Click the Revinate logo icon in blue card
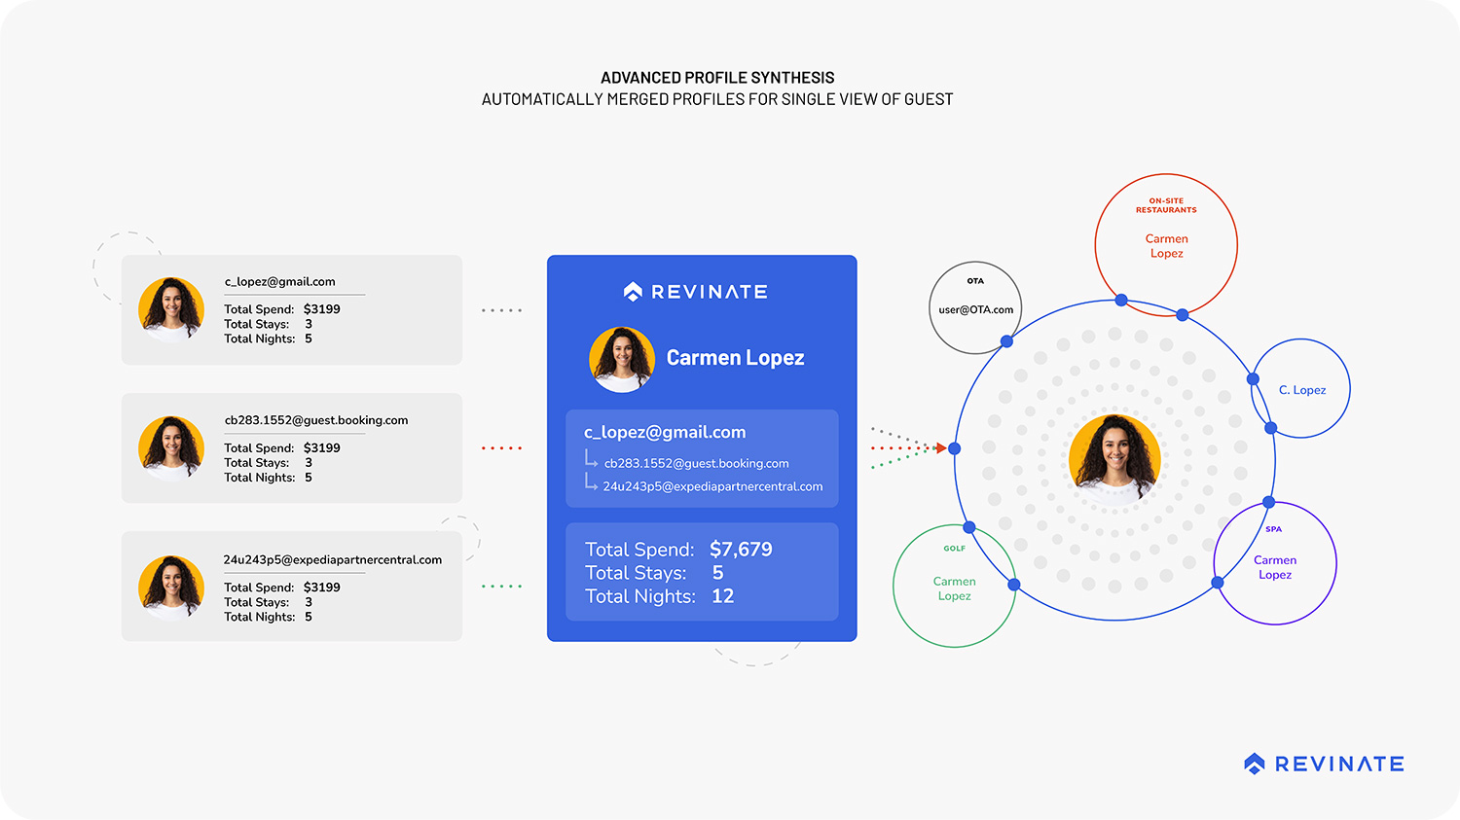 (633, 291)
